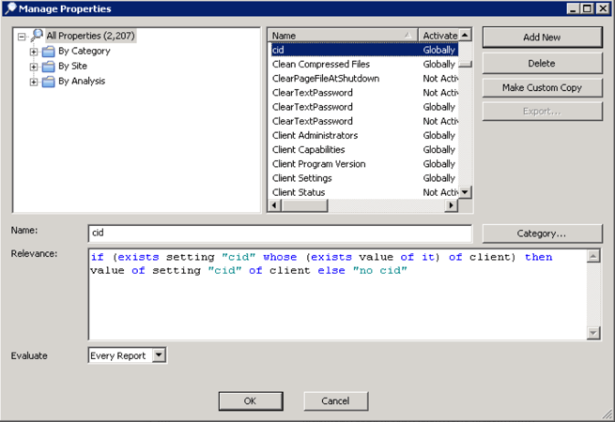Expand the By Analysis tree node
The width and height of the screenshot is (615, 422).
tap(34, 82)
